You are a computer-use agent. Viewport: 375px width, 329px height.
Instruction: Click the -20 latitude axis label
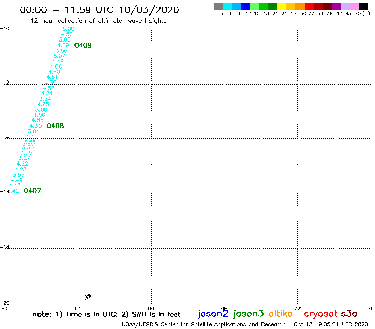point(5,303)
